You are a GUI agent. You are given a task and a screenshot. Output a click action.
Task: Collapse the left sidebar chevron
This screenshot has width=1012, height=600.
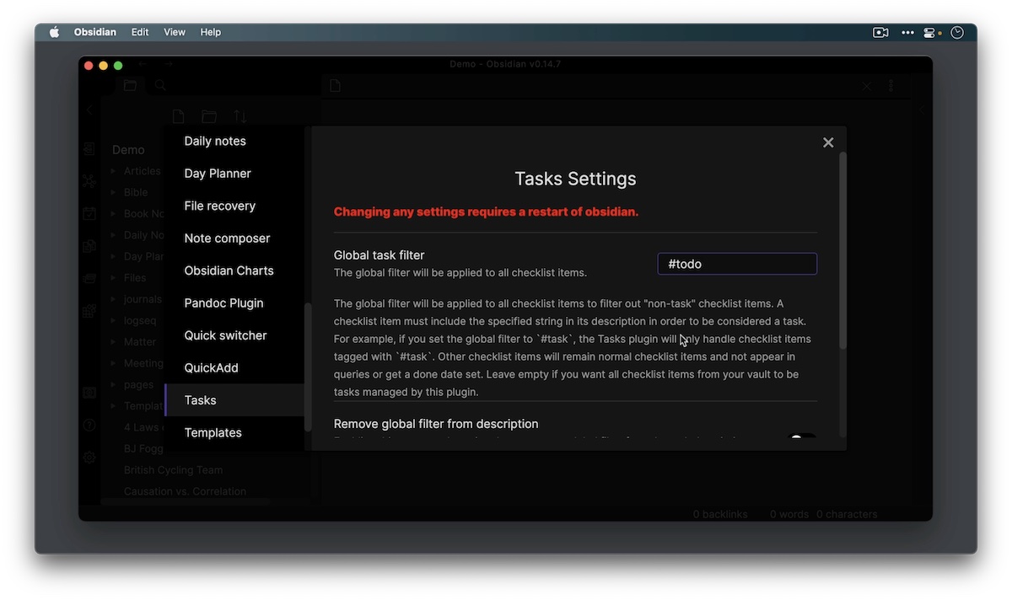click(89, 110)
